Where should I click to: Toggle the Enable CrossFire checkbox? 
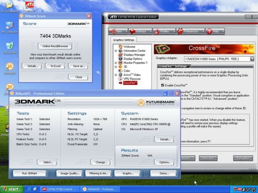(162, 85)
